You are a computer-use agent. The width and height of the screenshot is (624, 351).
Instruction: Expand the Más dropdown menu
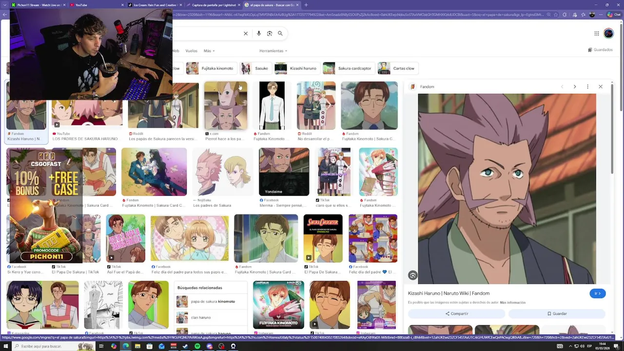click(209, 51)
